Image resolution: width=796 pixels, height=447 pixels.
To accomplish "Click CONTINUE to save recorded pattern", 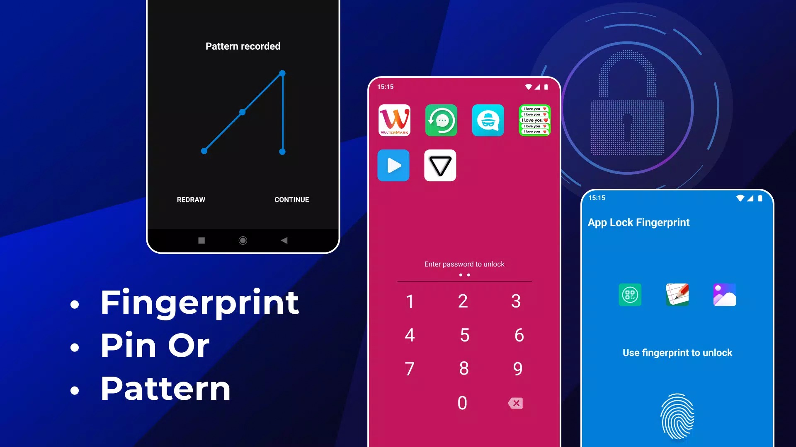I will tap(291, 199).
